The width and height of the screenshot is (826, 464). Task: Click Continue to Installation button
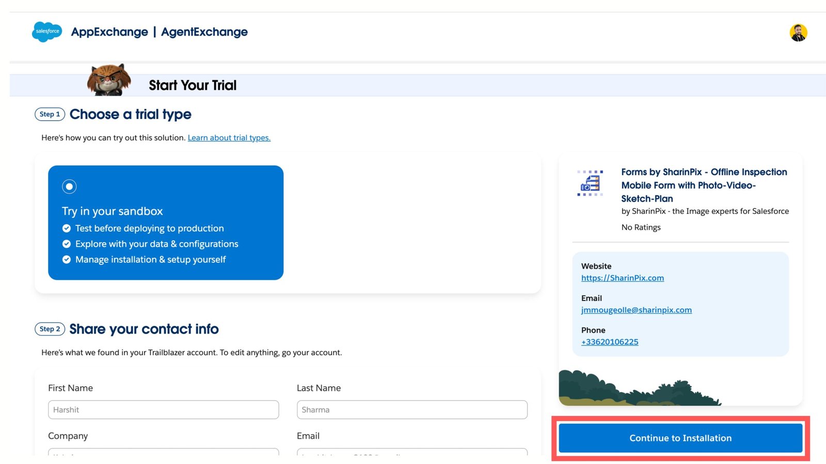(x=680, y=438)
